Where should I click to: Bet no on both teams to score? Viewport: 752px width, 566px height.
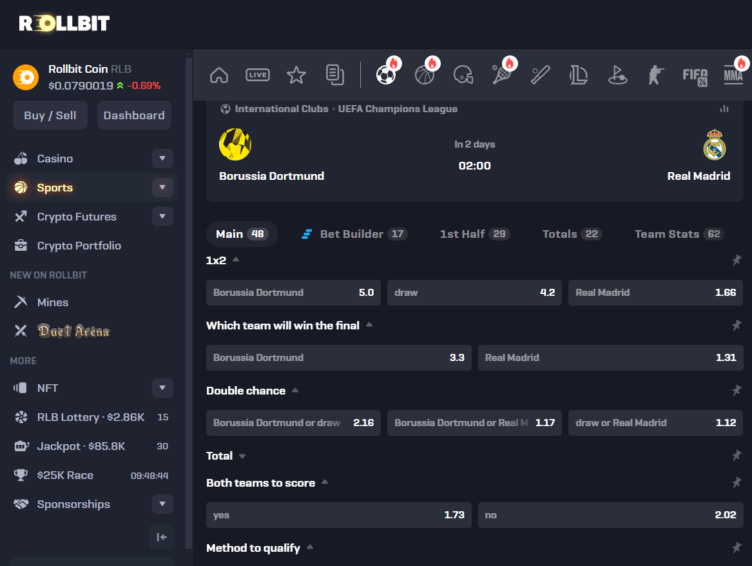pos(610,515)
